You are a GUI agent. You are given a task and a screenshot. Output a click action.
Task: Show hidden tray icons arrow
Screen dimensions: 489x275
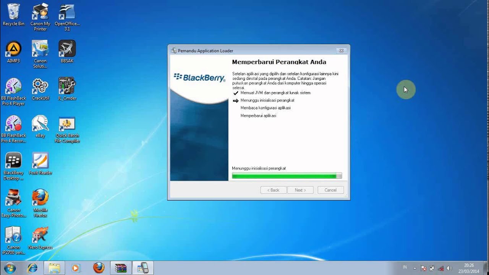(x=415, y=268)
